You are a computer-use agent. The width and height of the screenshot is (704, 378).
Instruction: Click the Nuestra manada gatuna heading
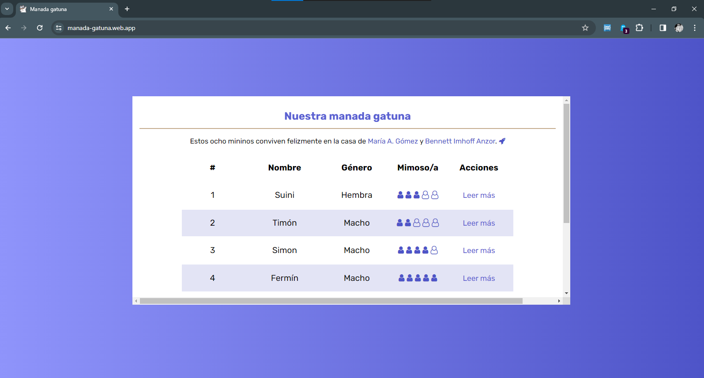tap(347, 116)
